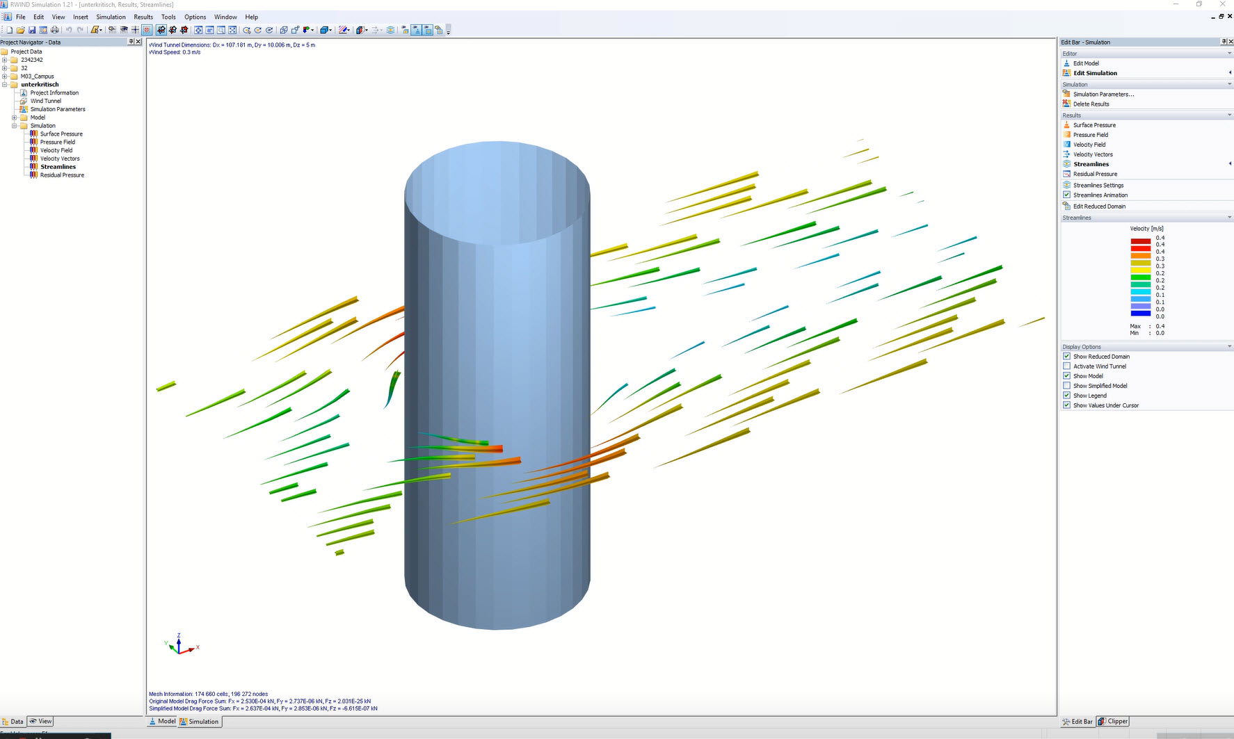Select Residual Pressure in Project Navigator

(62, 175)
